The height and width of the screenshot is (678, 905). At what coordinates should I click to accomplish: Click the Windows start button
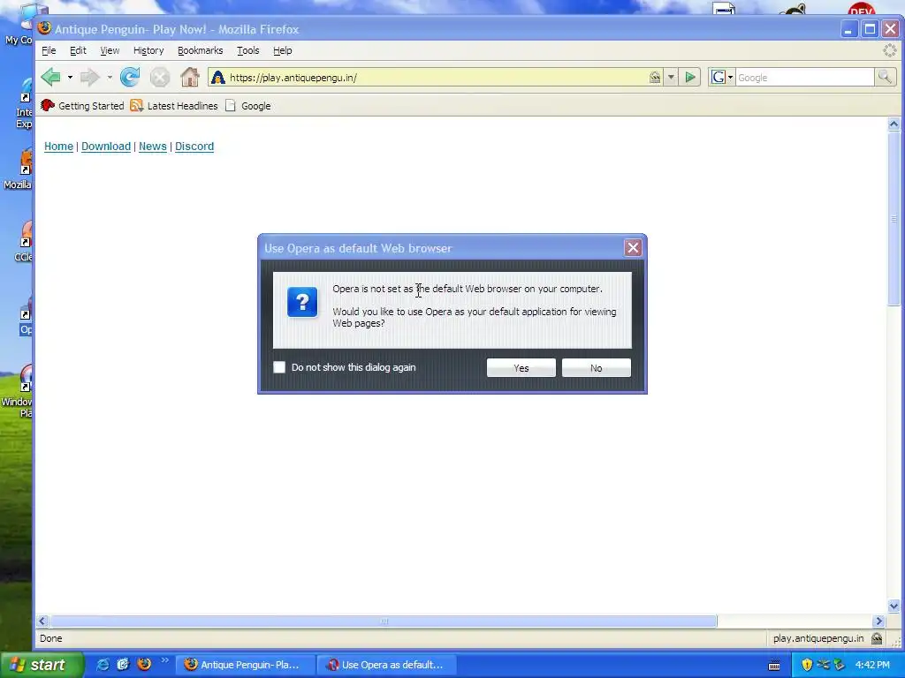pos(42,664)
